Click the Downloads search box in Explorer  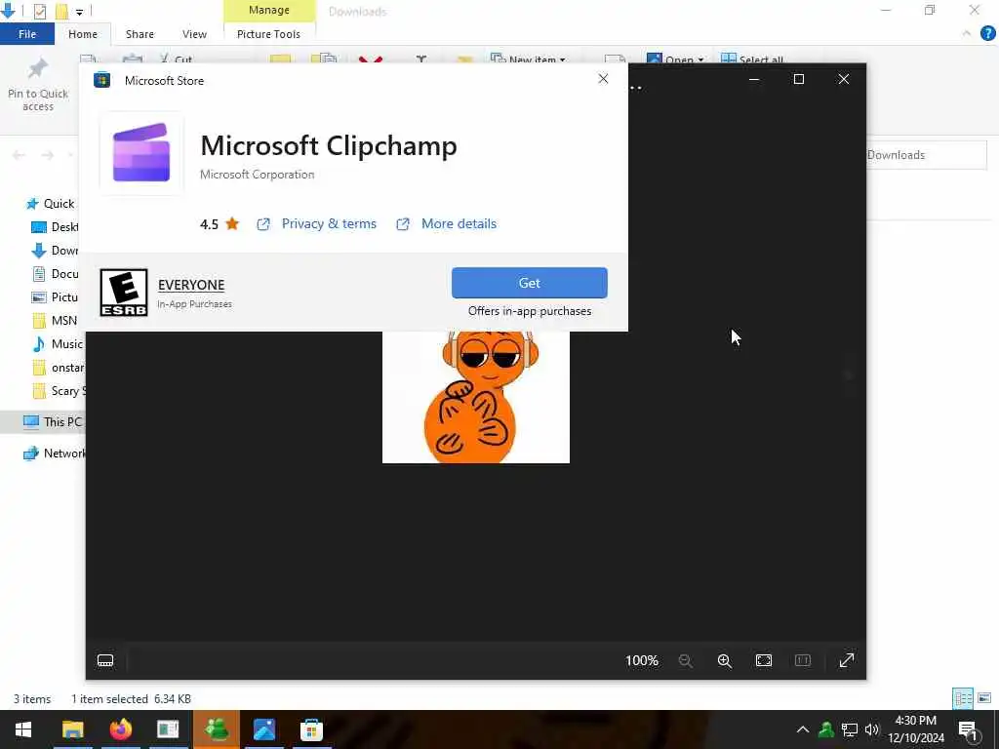926,155
